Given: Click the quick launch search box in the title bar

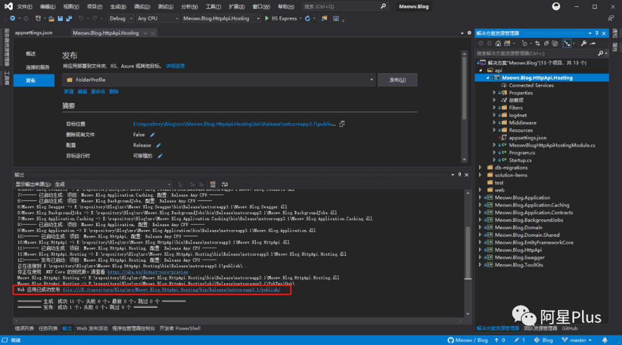Looking at the screenshot, I should click(344, 6).
